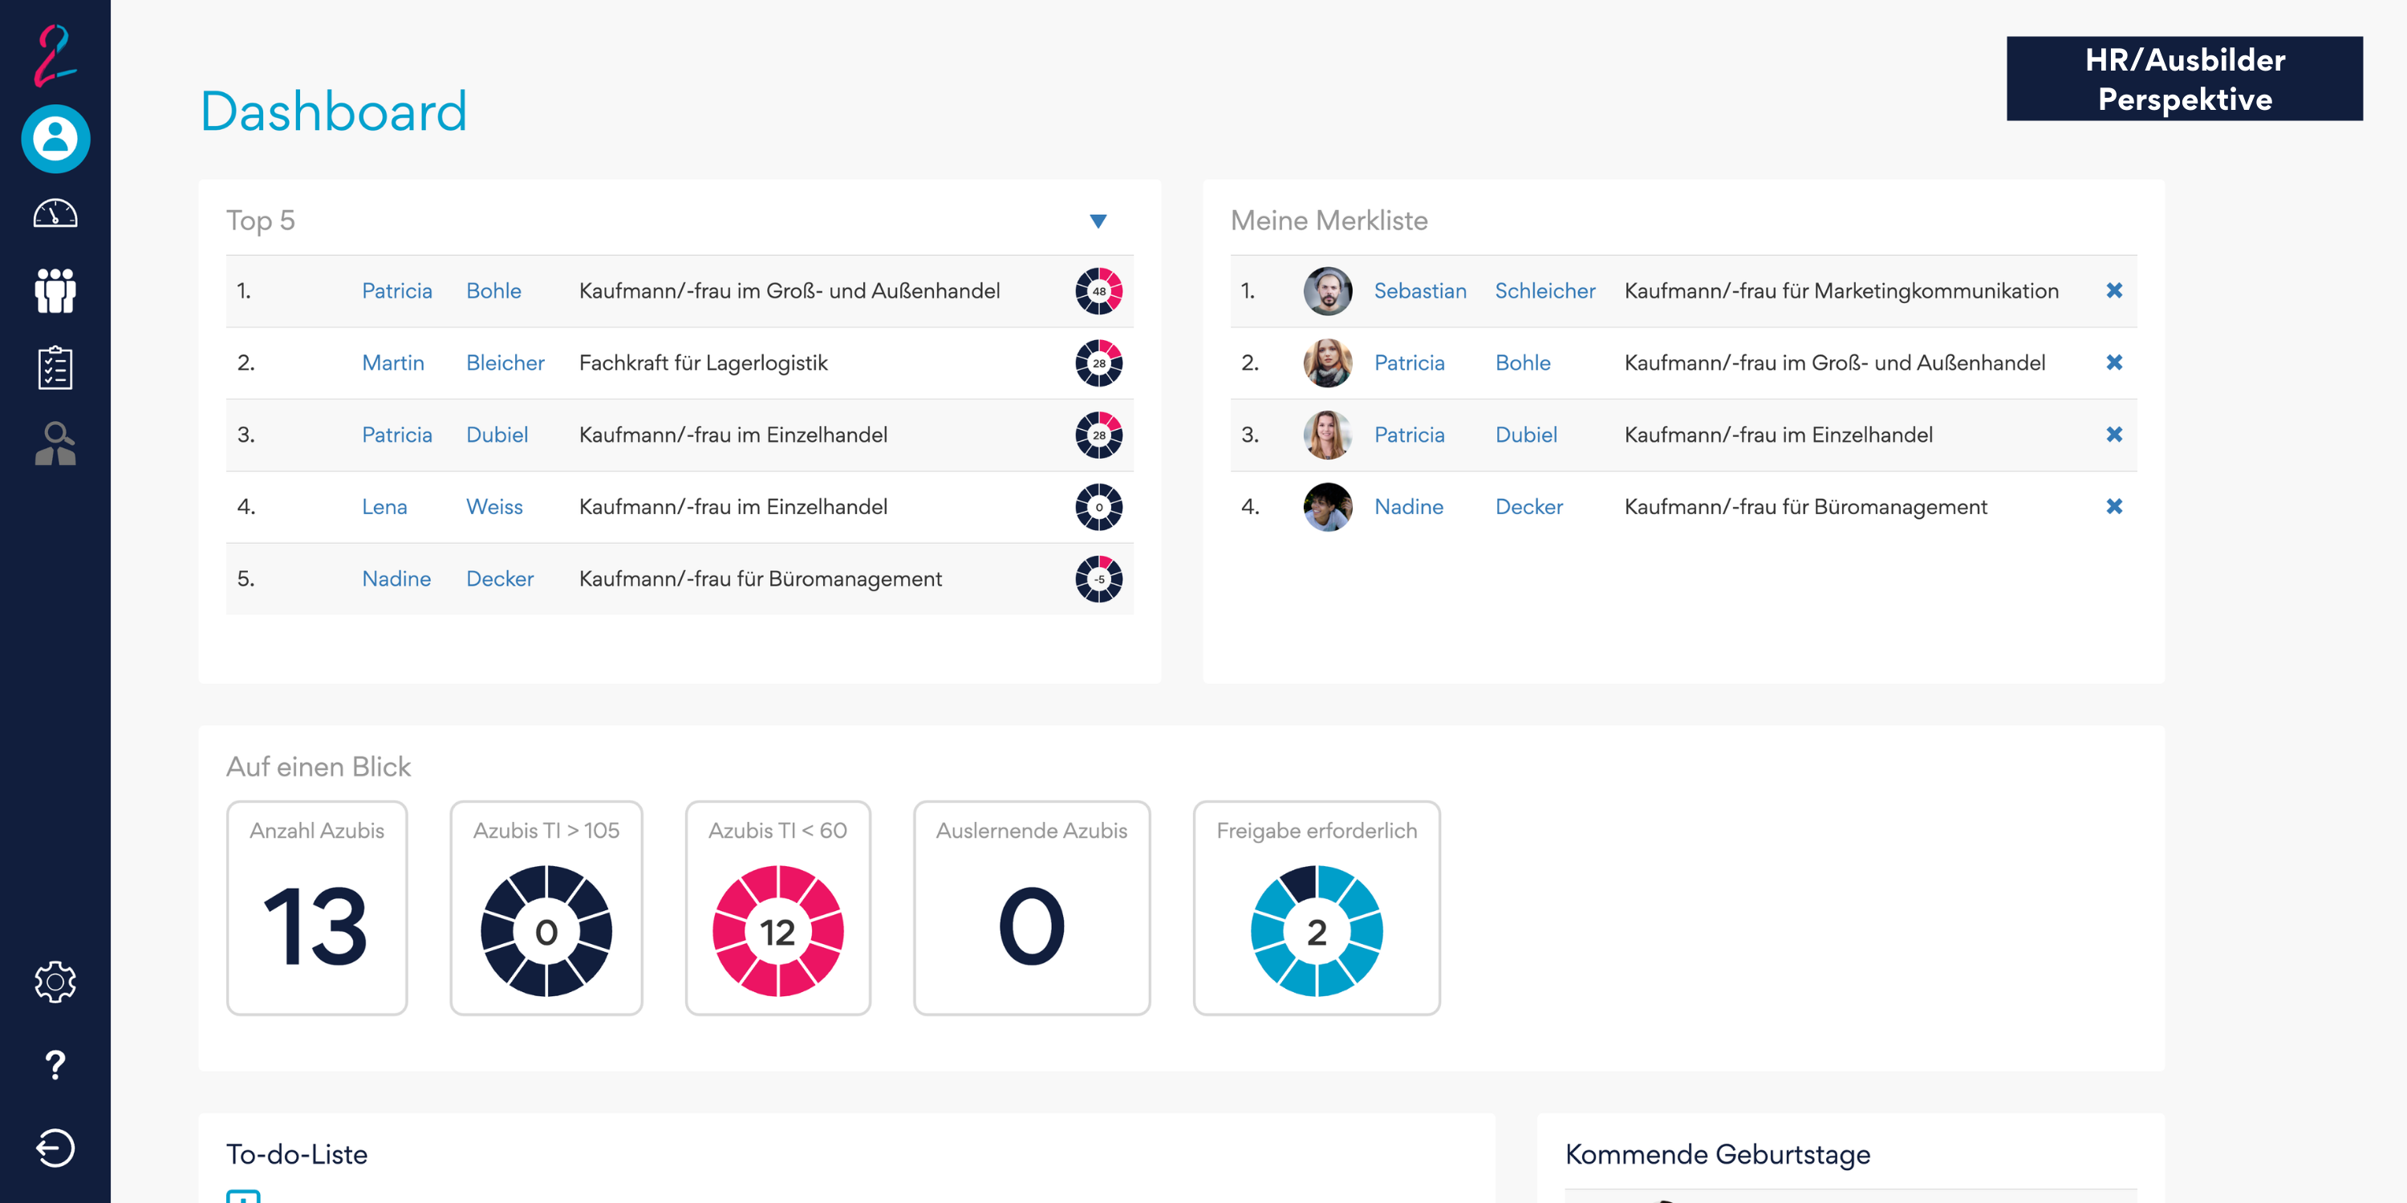Open Help using the question mark icon
The height and width of the screenshot is (1203, 2407).
coord(55,1065)
